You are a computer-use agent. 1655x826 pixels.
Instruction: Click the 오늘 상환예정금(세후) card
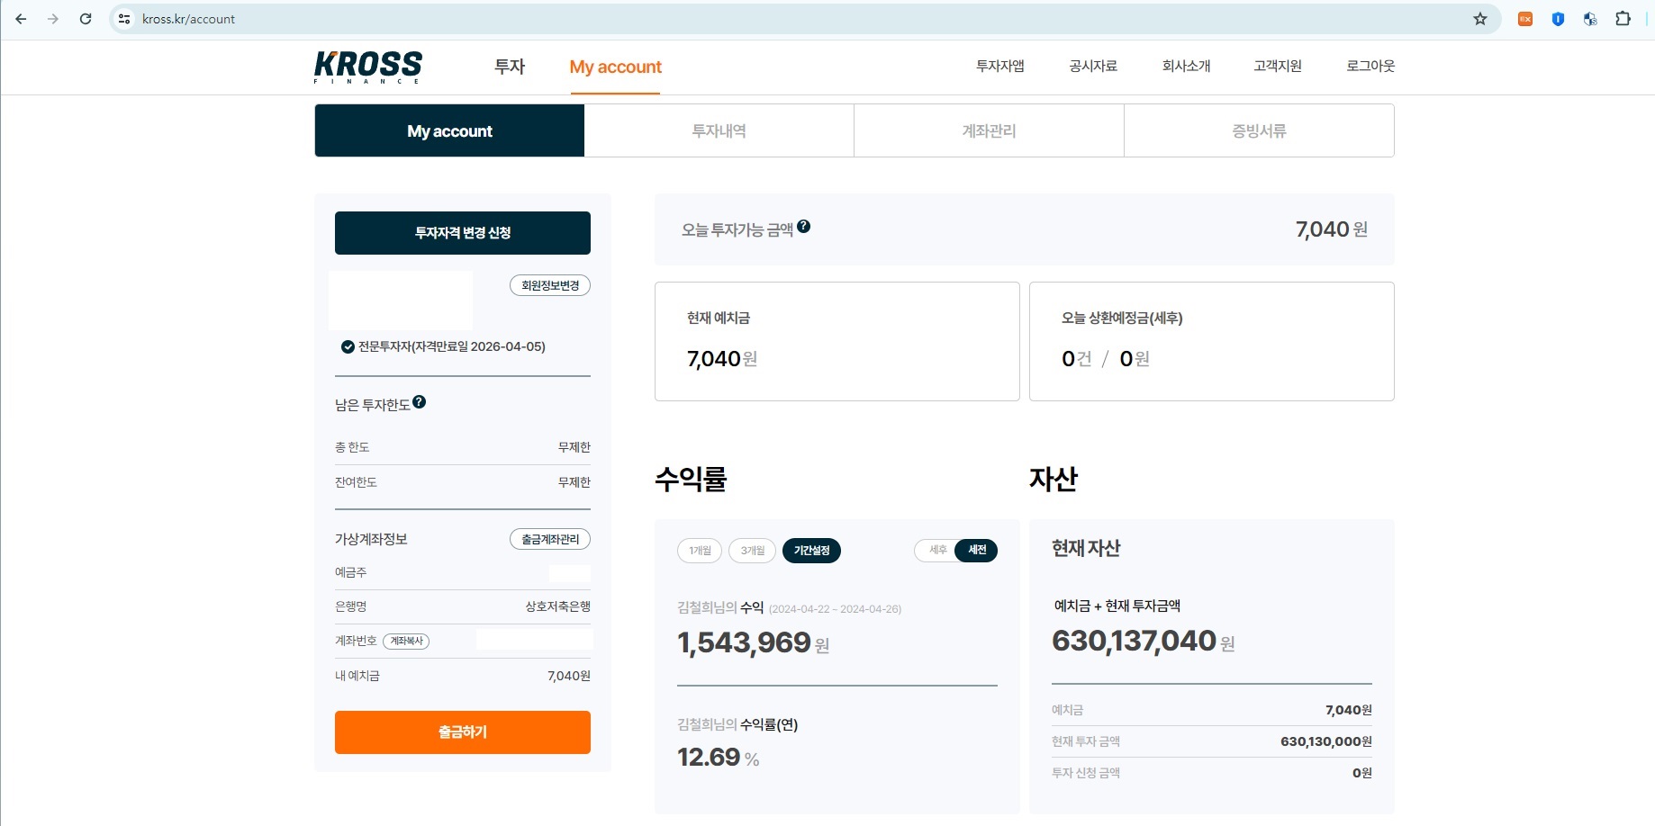click(x=1212, y=341)
